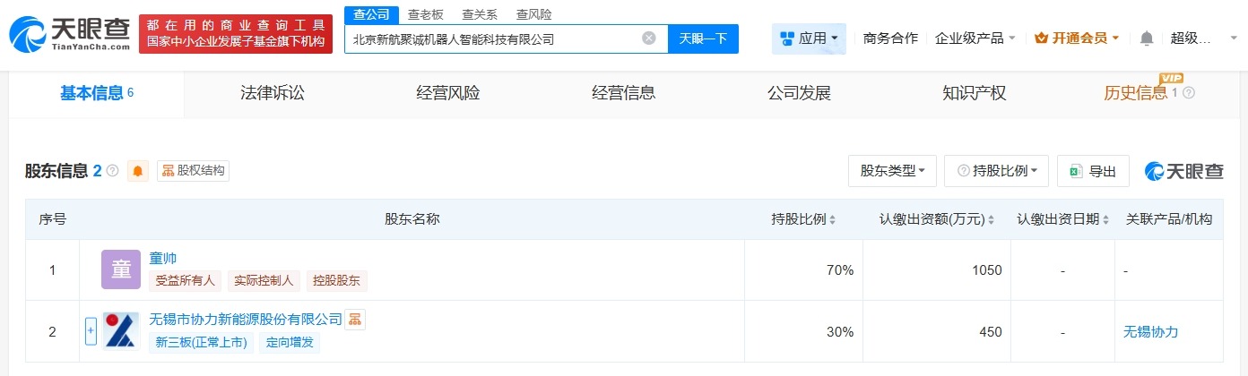Open the 历史信息 VIP tab
Image resolution: width=1248 pixels, height=376 pixels.
1136,93
